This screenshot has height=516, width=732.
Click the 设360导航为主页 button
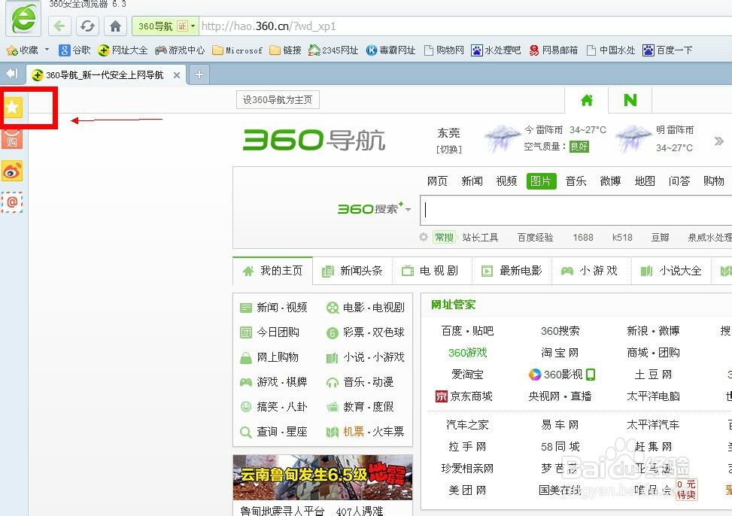point(278,100)
